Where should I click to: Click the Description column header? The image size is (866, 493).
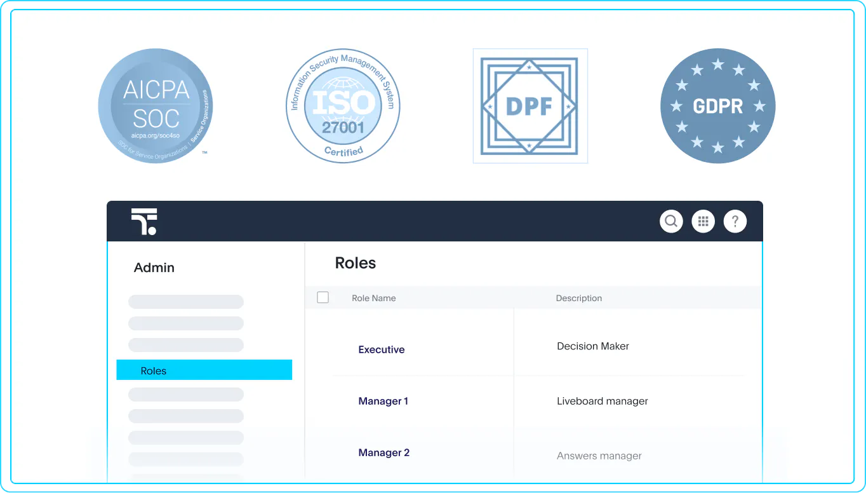pos(579,298)
